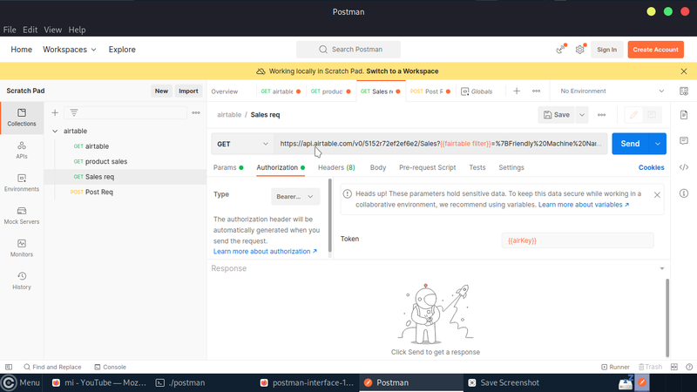This screenshot has height=392, width=697.
Task: Open Learn more about authorization link
Action: coord(265,251)
